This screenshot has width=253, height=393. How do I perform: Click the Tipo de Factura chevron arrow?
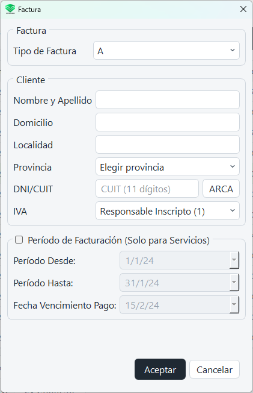[233, 50]
